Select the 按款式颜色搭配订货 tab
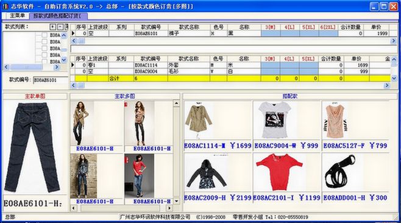 (x=58, y=16)
